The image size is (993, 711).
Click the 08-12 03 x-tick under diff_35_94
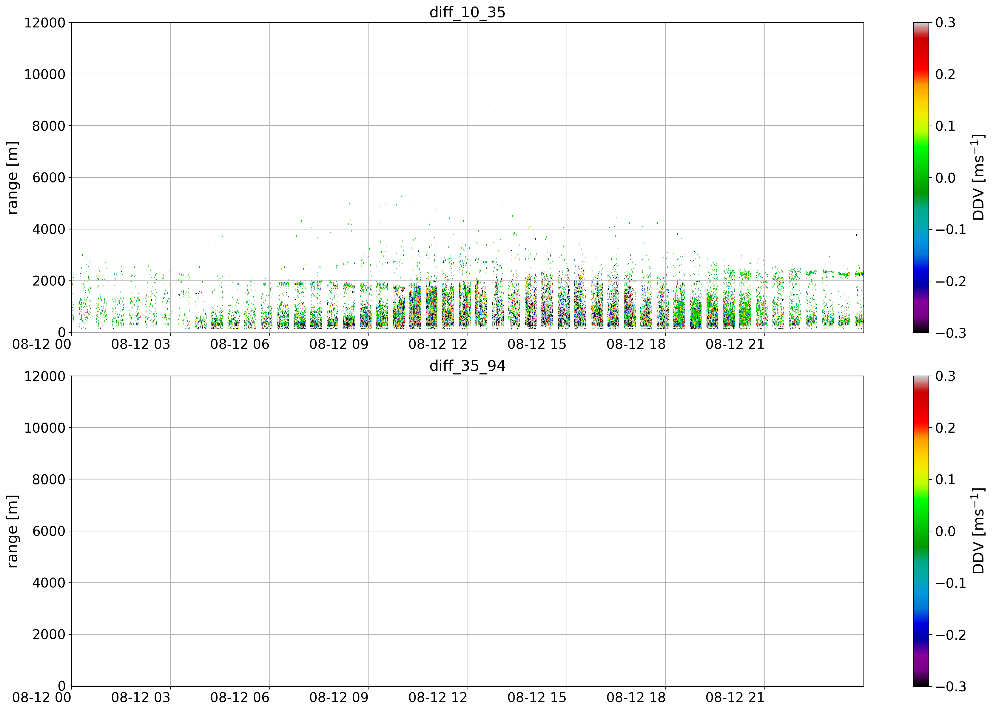click(141, 698)
